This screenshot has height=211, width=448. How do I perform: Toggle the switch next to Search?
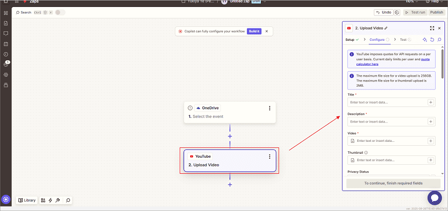(x=60, y=12)
